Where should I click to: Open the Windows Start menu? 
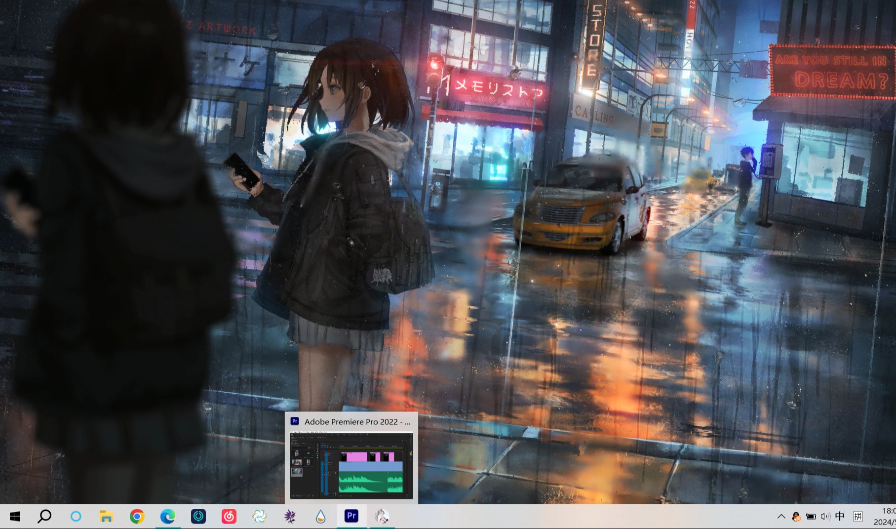(15, 517)
